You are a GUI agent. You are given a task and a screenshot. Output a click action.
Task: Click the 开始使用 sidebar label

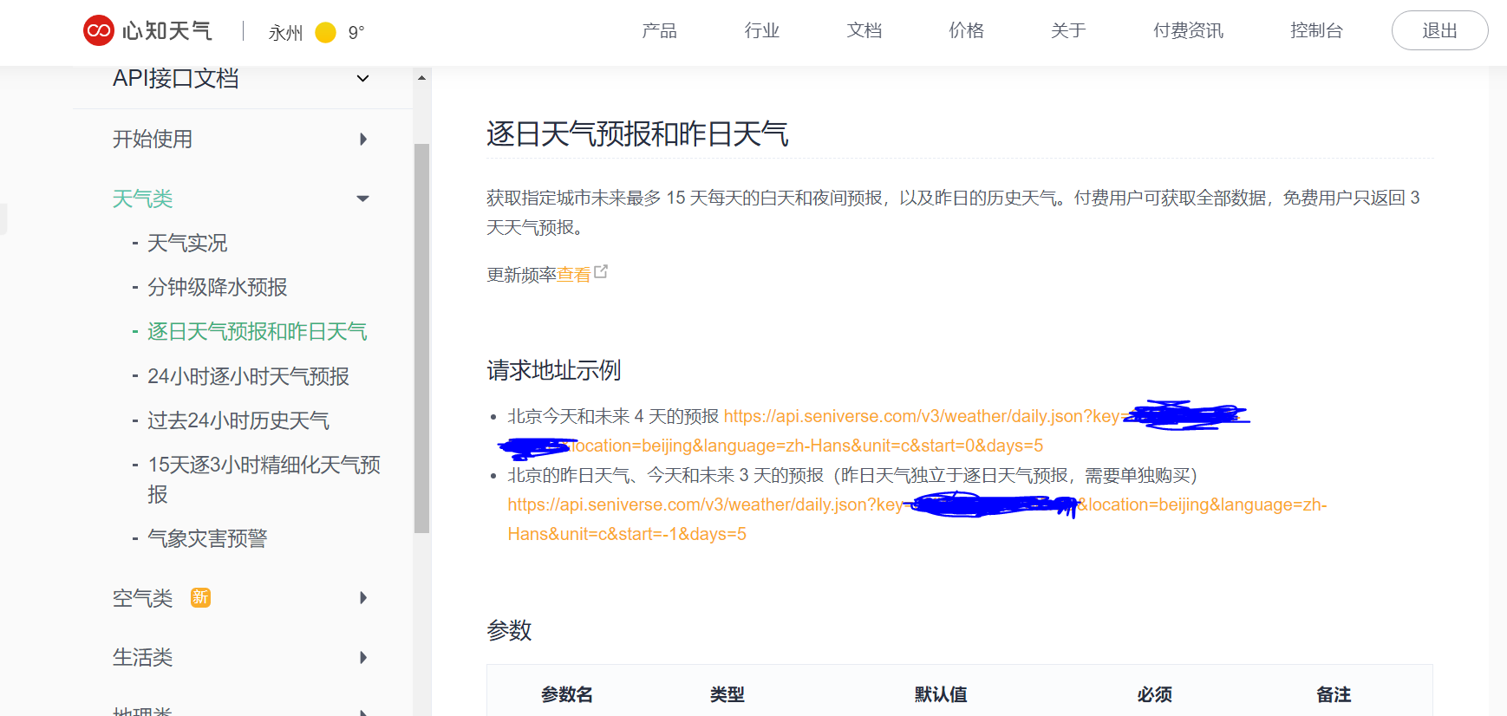coord(153,139)
